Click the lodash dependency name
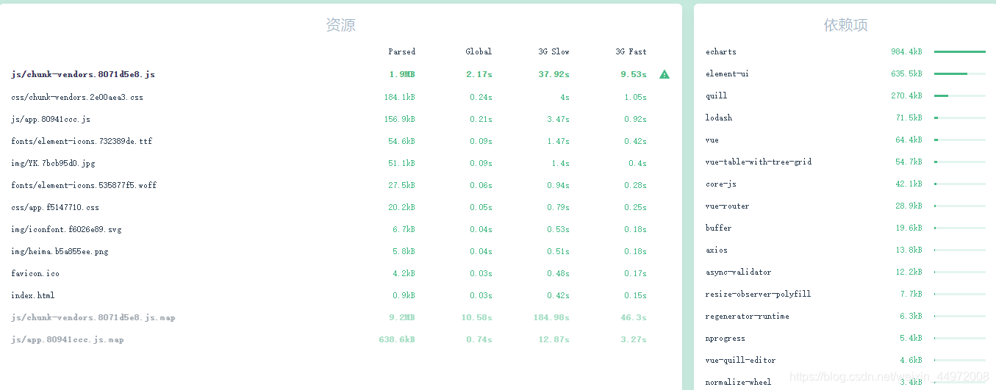The width and height of the screenshot is (996, 390). coord(719,118)
